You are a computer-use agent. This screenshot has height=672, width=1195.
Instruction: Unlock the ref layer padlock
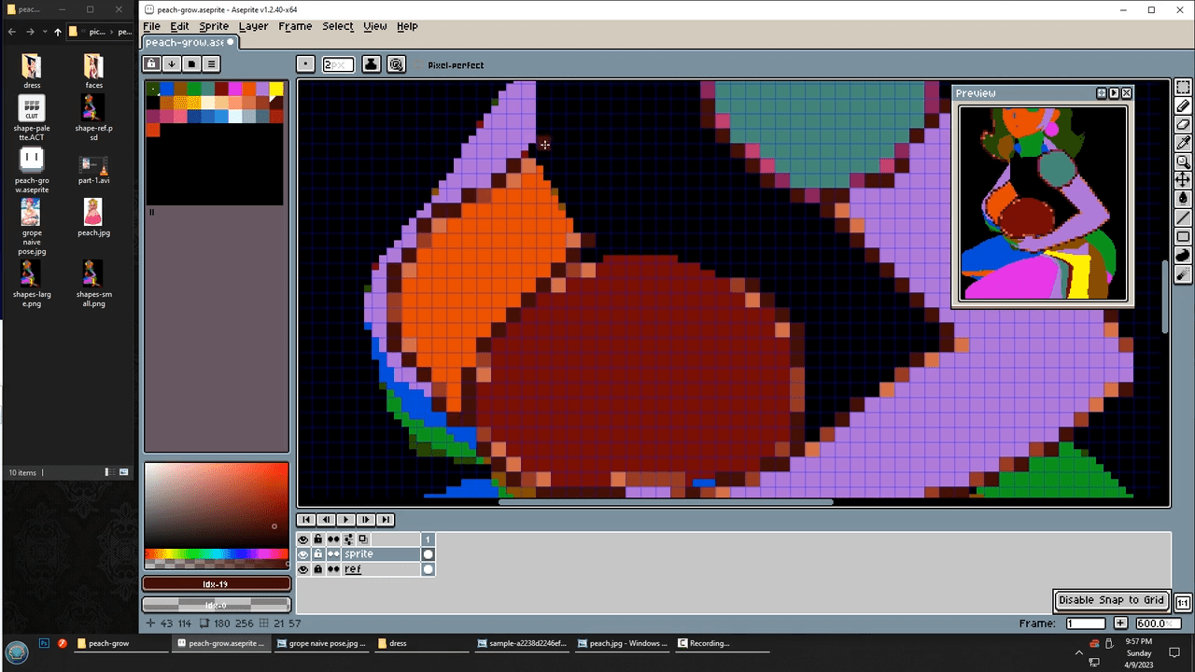(x=318, y=569)
